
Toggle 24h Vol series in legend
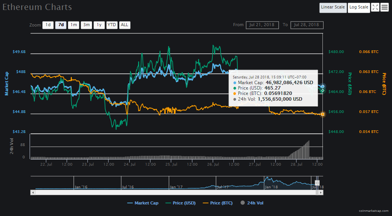coord(252,203)
